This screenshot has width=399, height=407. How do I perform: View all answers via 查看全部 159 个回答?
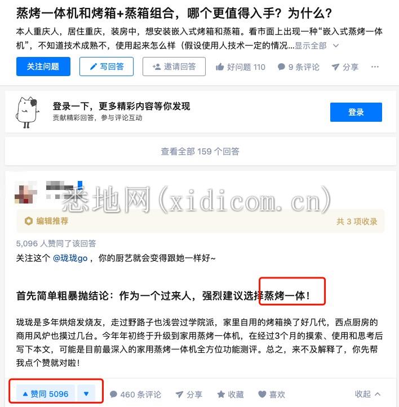pyautogui.click(x=200, y=151)
